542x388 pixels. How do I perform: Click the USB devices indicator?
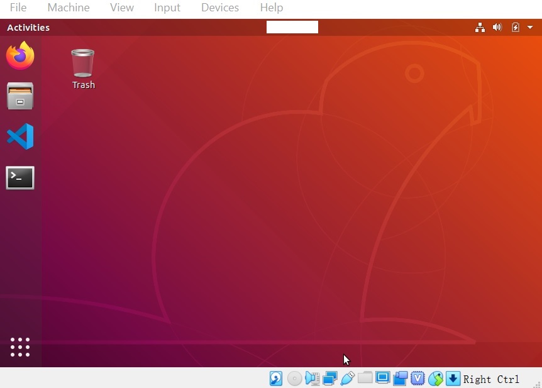pyautogui.click(x=347, y=379)
